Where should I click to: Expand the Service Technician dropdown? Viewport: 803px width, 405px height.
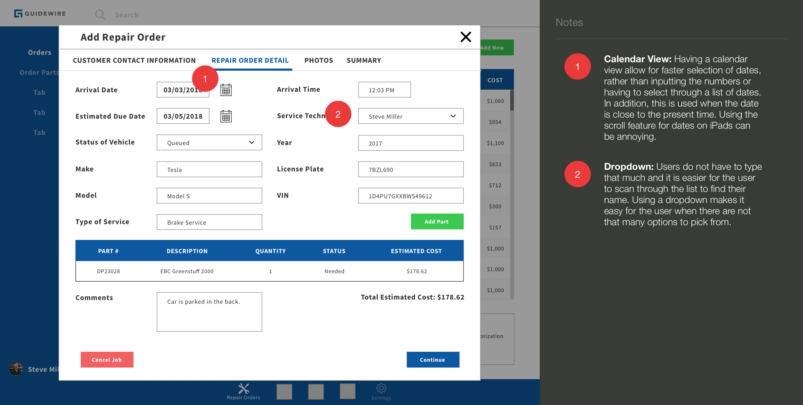click(453, 116)
